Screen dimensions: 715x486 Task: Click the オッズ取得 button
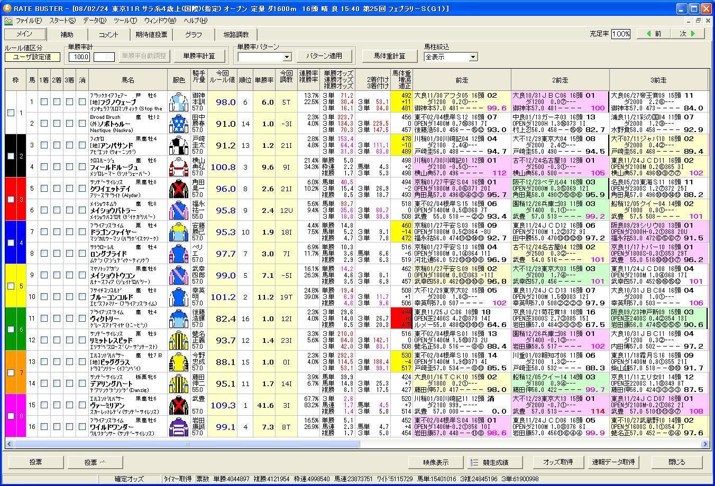click(558, 462)
